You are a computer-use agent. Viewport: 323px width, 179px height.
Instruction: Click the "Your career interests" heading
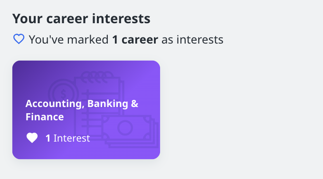point(81,18)
